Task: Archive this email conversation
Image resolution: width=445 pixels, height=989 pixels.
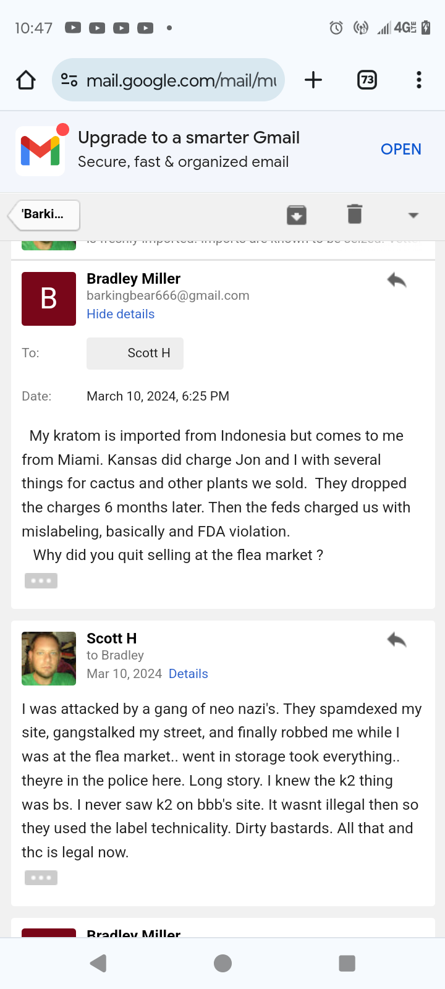Action: click(x=297, y=215)
